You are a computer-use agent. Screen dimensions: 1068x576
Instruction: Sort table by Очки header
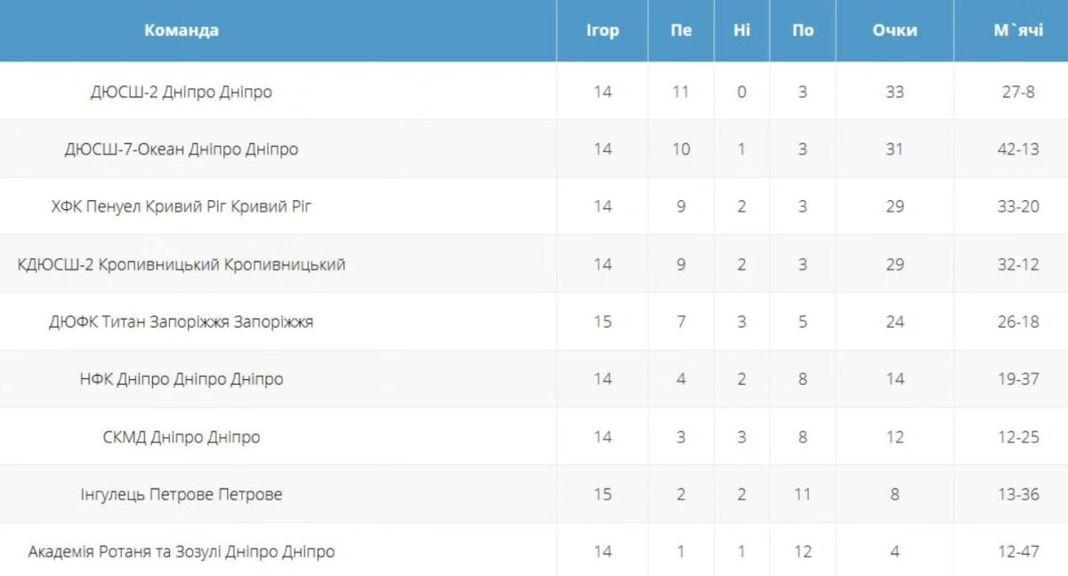point(894,30)
